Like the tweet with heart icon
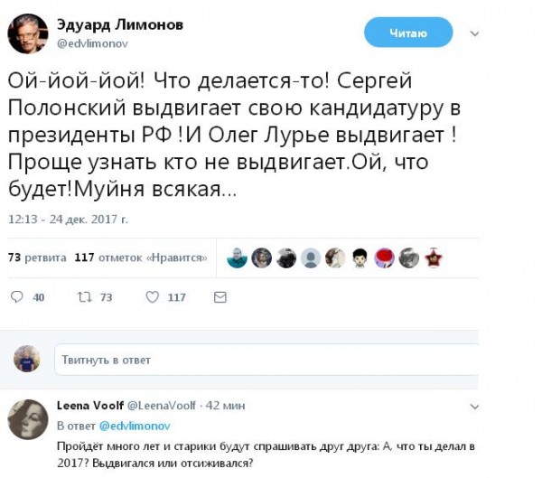542x478 pixels. tap(152, 297)
